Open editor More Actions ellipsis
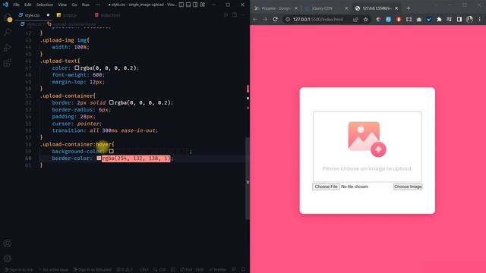The height and width of the screenshot is (273, 486). pyautogui.click(x=243, y=15)
